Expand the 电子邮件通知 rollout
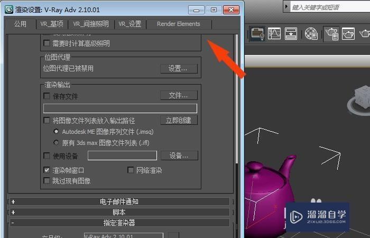Image resolution: width=370 pixels, height=238 pixels. tap(119, 202)
